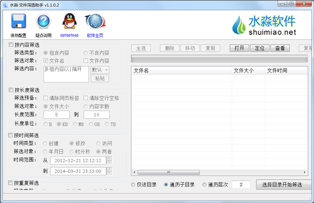The image size is (314, 203).
Task: Decrement the 从 start time spinner
Action: pos(109,162)
